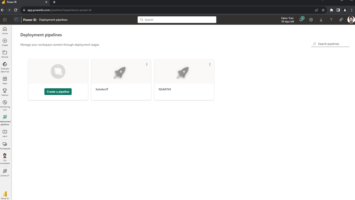Click the Create a pipeline button

tap(58, 91)
